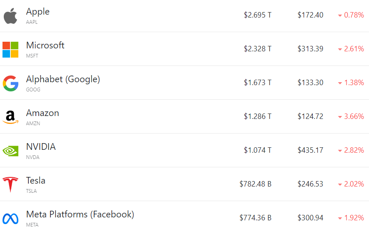Click Microsoft's $313.39 share price
This screenshot has width=369, height=232.
click(x=310, y=49)
